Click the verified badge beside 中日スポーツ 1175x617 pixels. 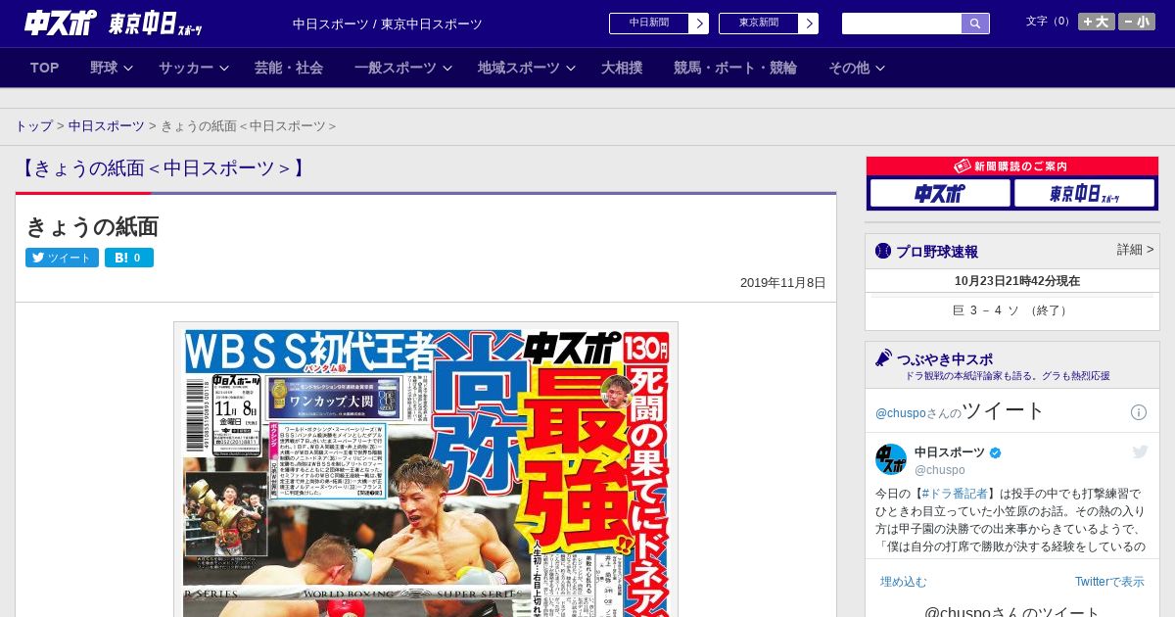[x=996, y=452]
